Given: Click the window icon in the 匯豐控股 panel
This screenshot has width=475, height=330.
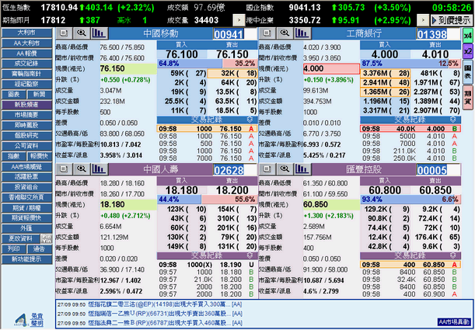Looking at the screenshot, I should tap(267, 169).
